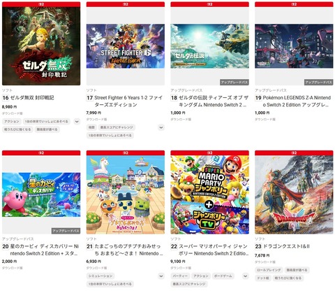The height and width of the screenshot is (291, 335).
Task: Open the Street Fighter 6 banner image
Action: [x=126, y=46]
